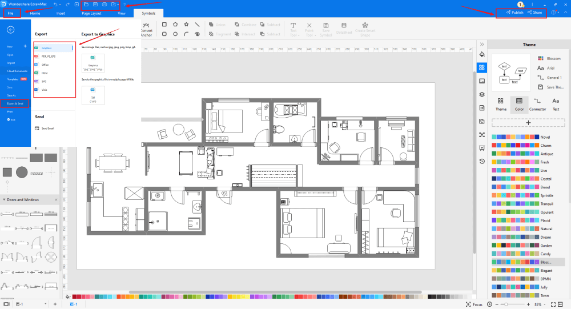Viewport: 571px width, 309px height.
Task: Open the Image panel in right sidebar
Action: tap(482, 81)
